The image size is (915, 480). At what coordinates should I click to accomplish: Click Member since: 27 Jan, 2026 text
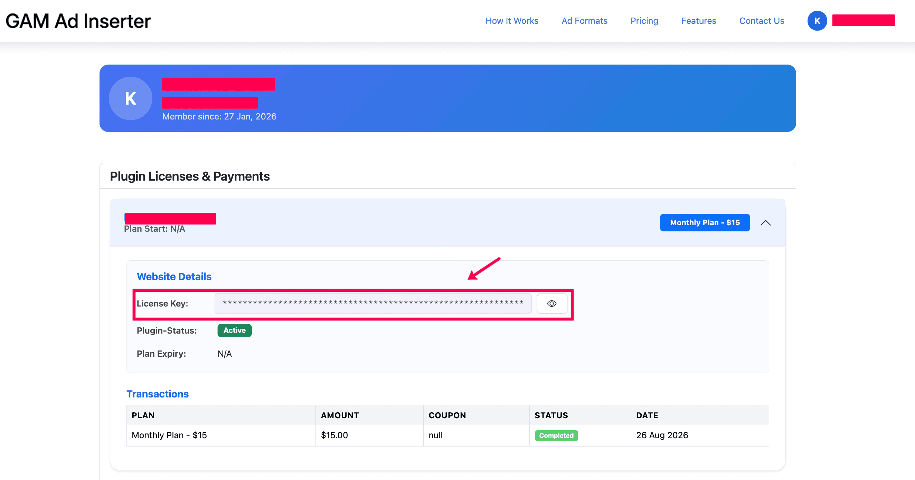click(x=219, y=116)
